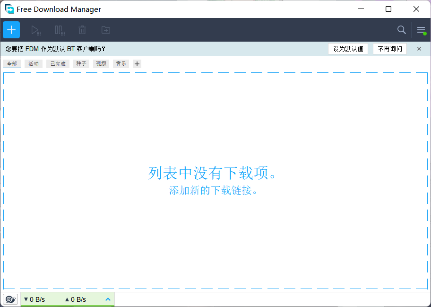Select the 种子 filter tab

81,64
